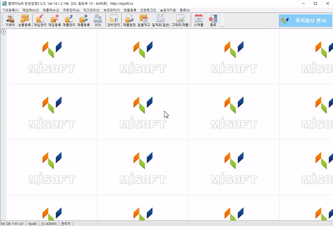Open the 매입메뉴(2) menu

pos(31,10)
